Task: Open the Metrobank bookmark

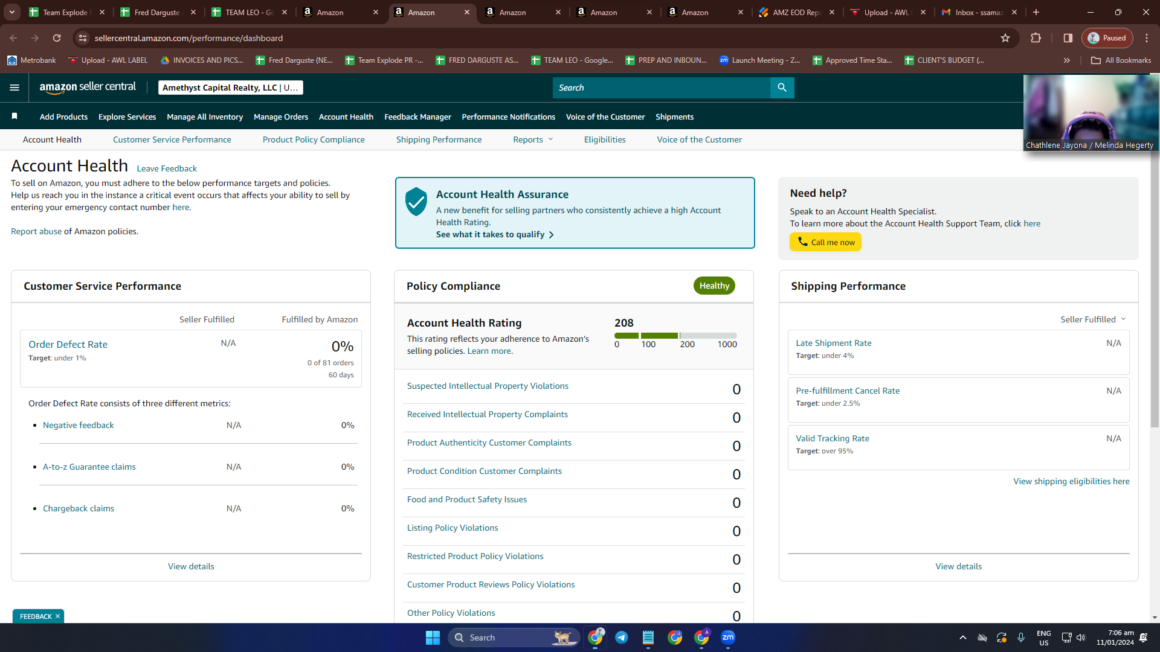Action: click(x=31, y=60)
